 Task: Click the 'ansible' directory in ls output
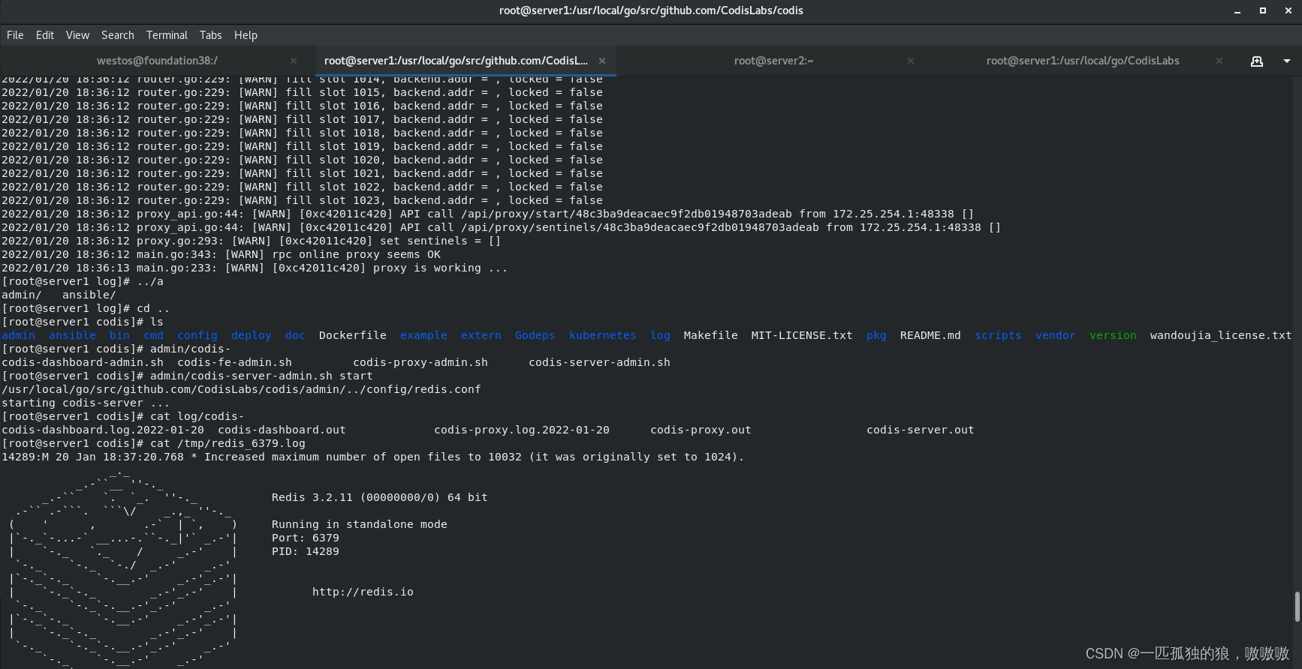(72, 335)
